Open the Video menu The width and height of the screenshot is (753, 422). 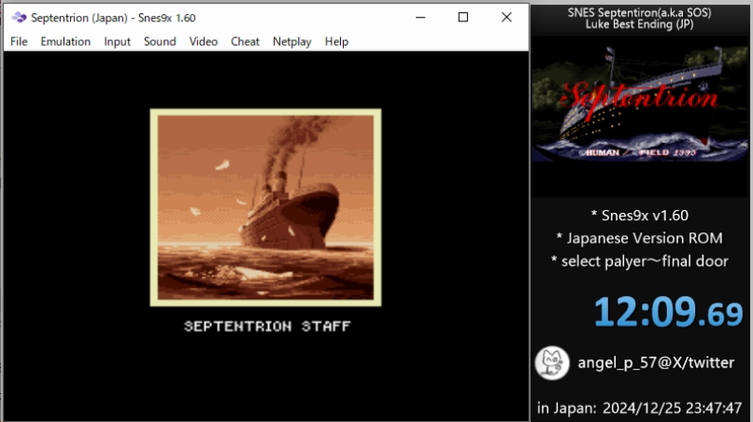click(x=203, y=42)
